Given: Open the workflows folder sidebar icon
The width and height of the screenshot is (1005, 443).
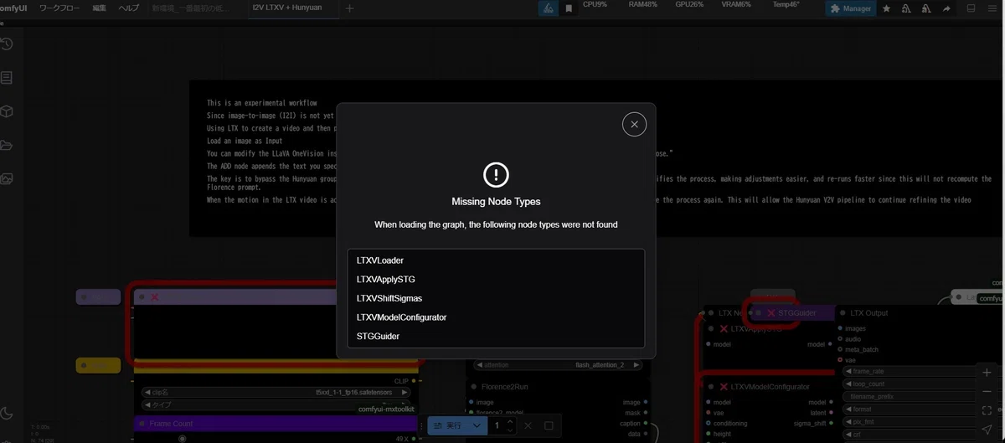Looking at the screenshot, I should click(x=7, y=145).
